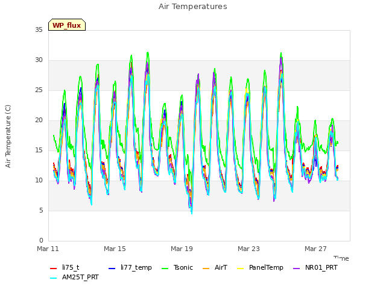Toggle the NR01_PRT legend entry

pos(315,267)
